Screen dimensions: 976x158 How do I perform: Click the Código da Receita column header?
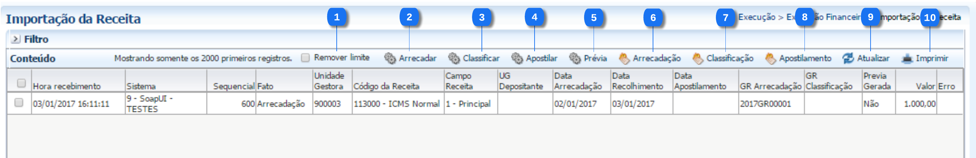point(386,86)
